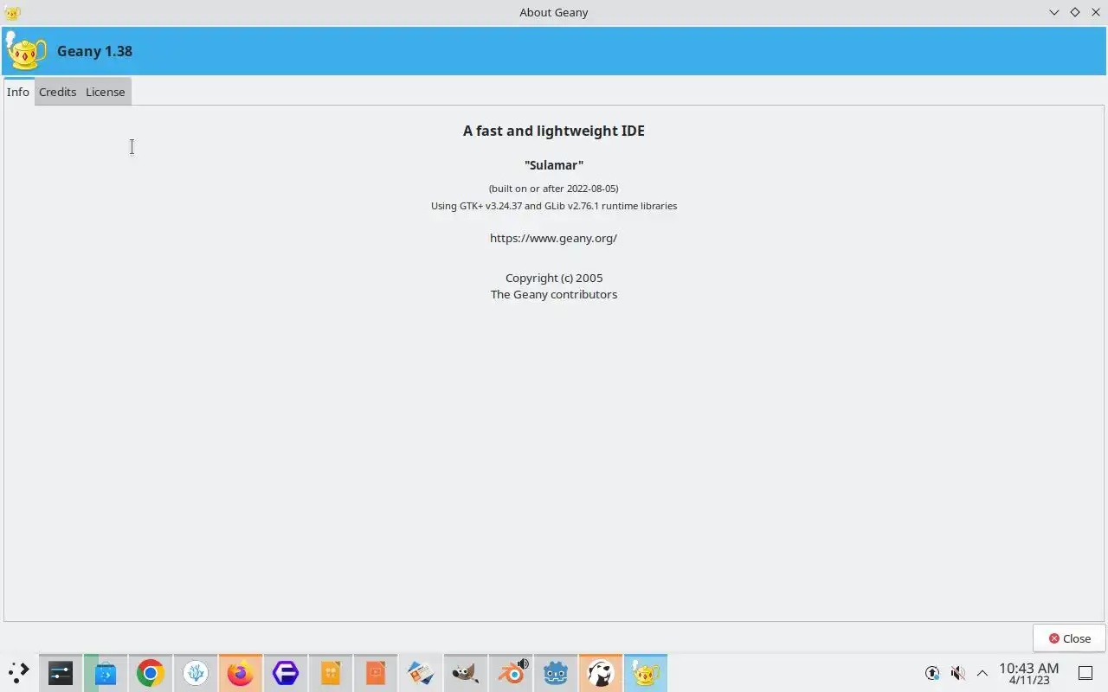Select the Geany teapot taskbar entry
Viewport: 1108px width, 692px height.
click(646, 673)
